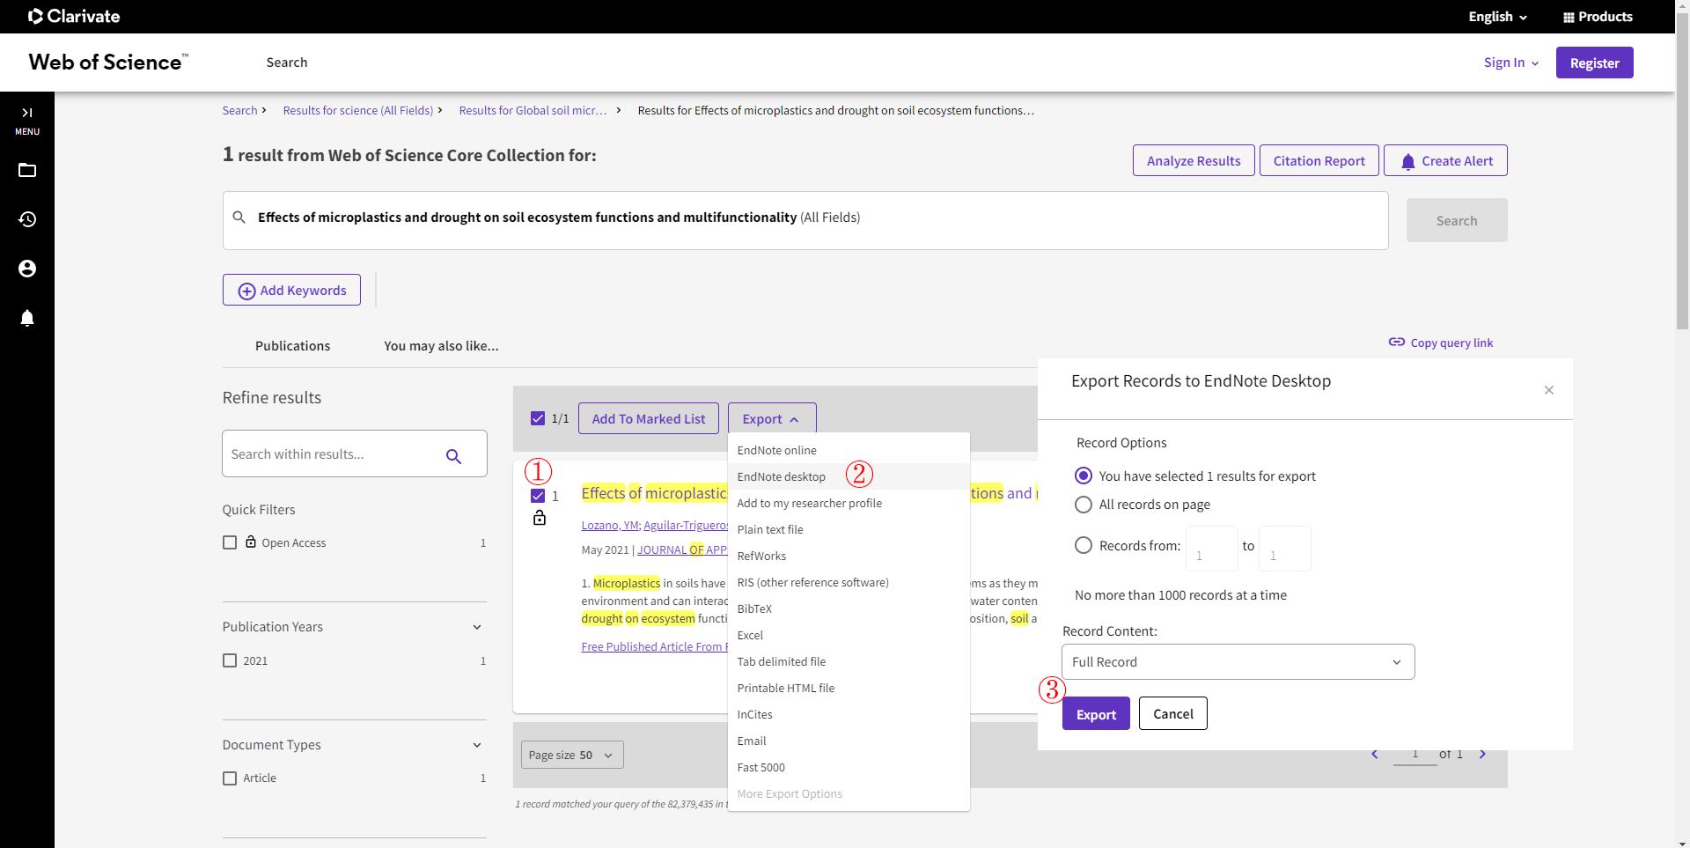1690x848 pixels.
Task: Collapse the Export dropdown button
Action: pyautogui.click(x=772, y=419)
